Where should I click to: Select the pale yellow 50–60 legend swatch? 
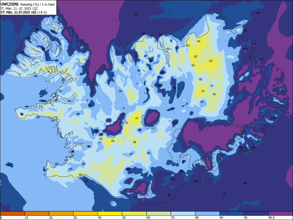click(x=134, y=214)
